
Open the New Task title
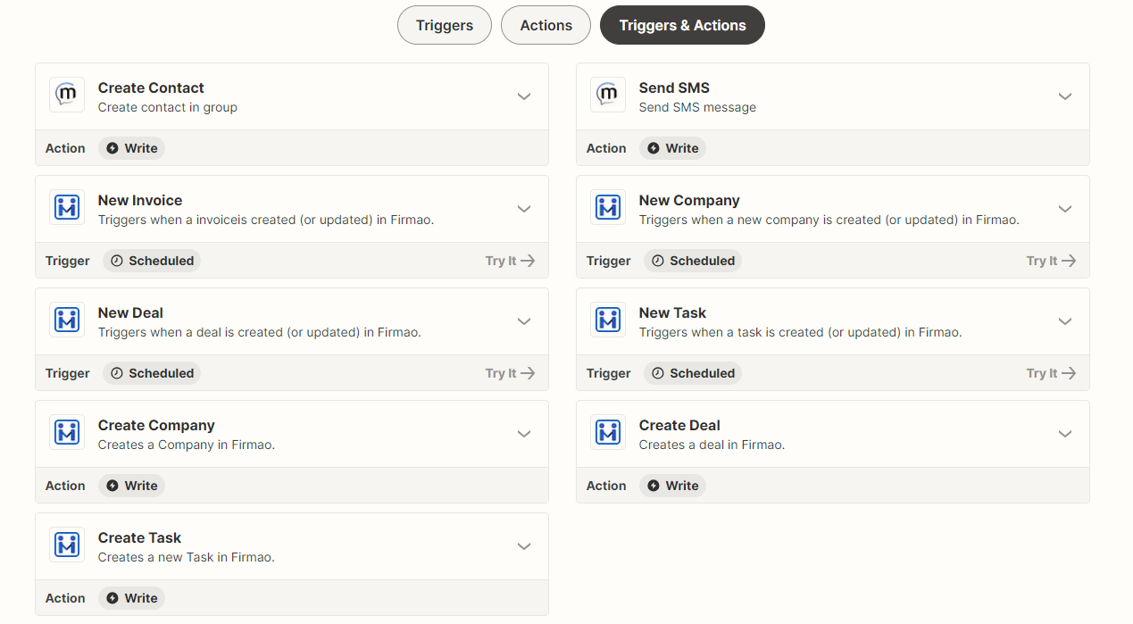pyautogui.click(x=672, y=312)
